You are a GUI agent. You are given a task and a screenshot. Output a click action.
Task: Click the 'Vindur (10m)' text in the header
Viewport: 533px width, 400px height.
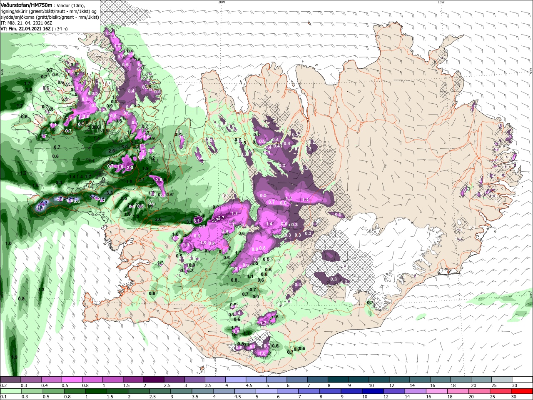pos(71,5)
